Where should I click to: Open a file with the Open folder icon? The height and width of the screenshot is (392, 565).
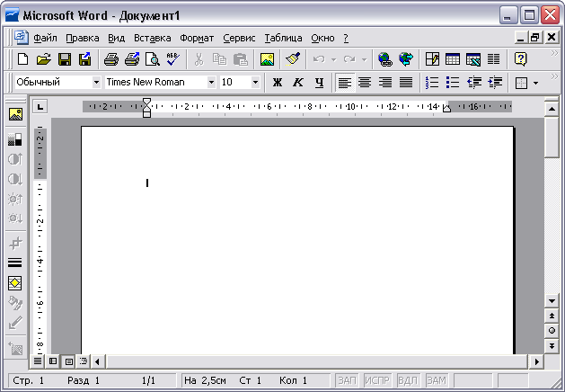pos(44,59)
